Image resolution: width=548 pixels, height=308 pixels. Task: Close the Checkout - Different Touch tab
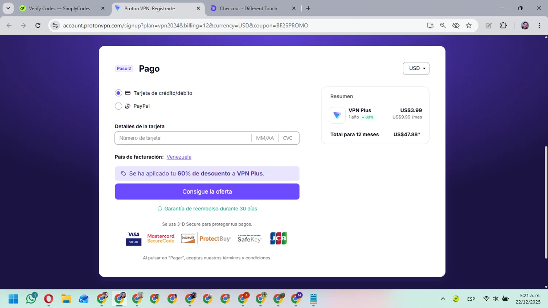293,8
